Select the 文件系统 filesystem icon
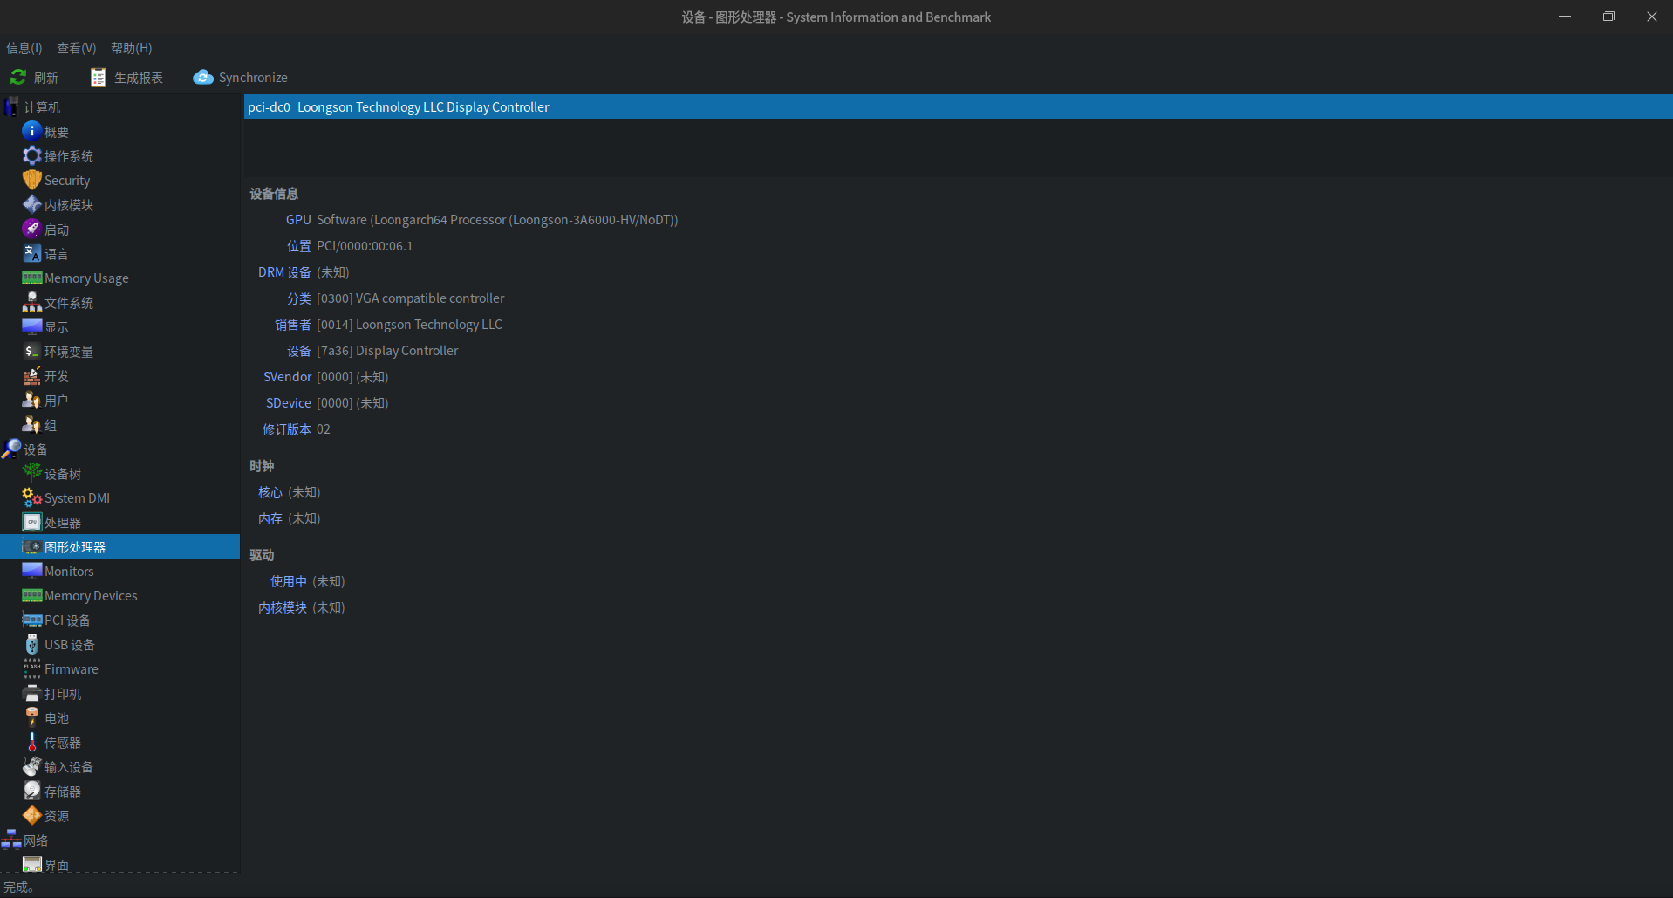 pyautogui.click(x=31, y=302)
